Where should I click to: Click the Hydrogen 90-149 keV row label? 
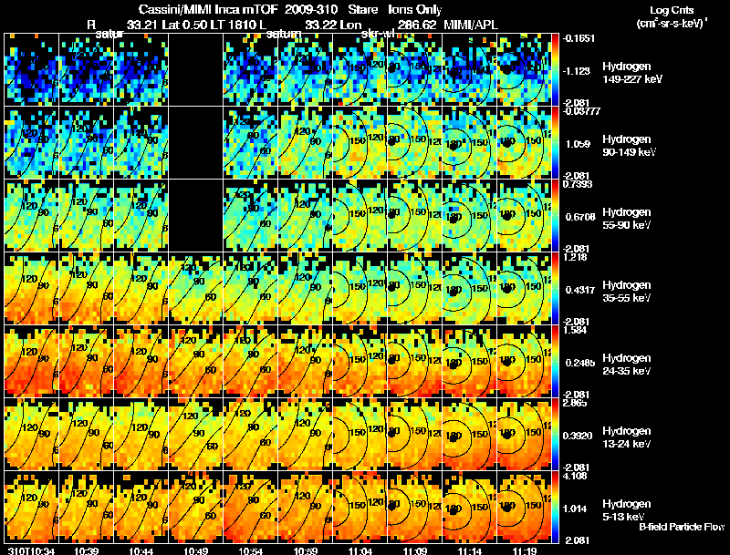pos(629,146)
